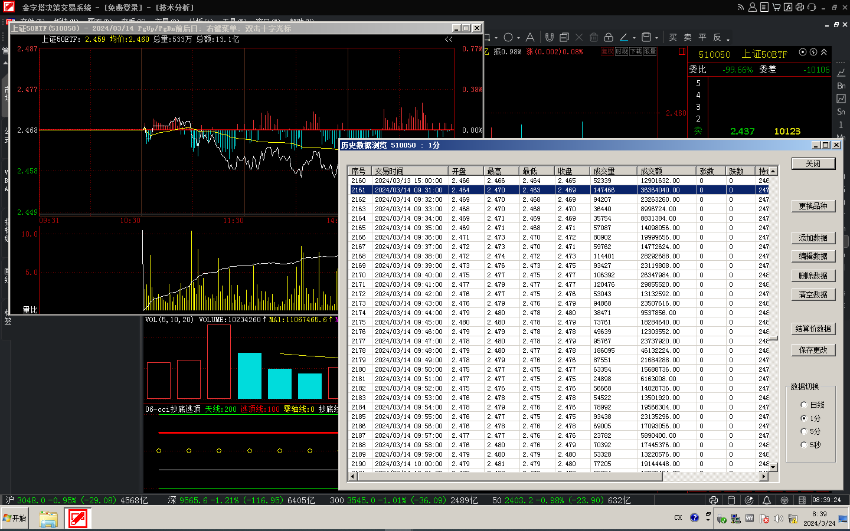The height and width of the screenshot is (531, 850).
Task: Toggle the magnet snap tool
Action: [550, 37]
